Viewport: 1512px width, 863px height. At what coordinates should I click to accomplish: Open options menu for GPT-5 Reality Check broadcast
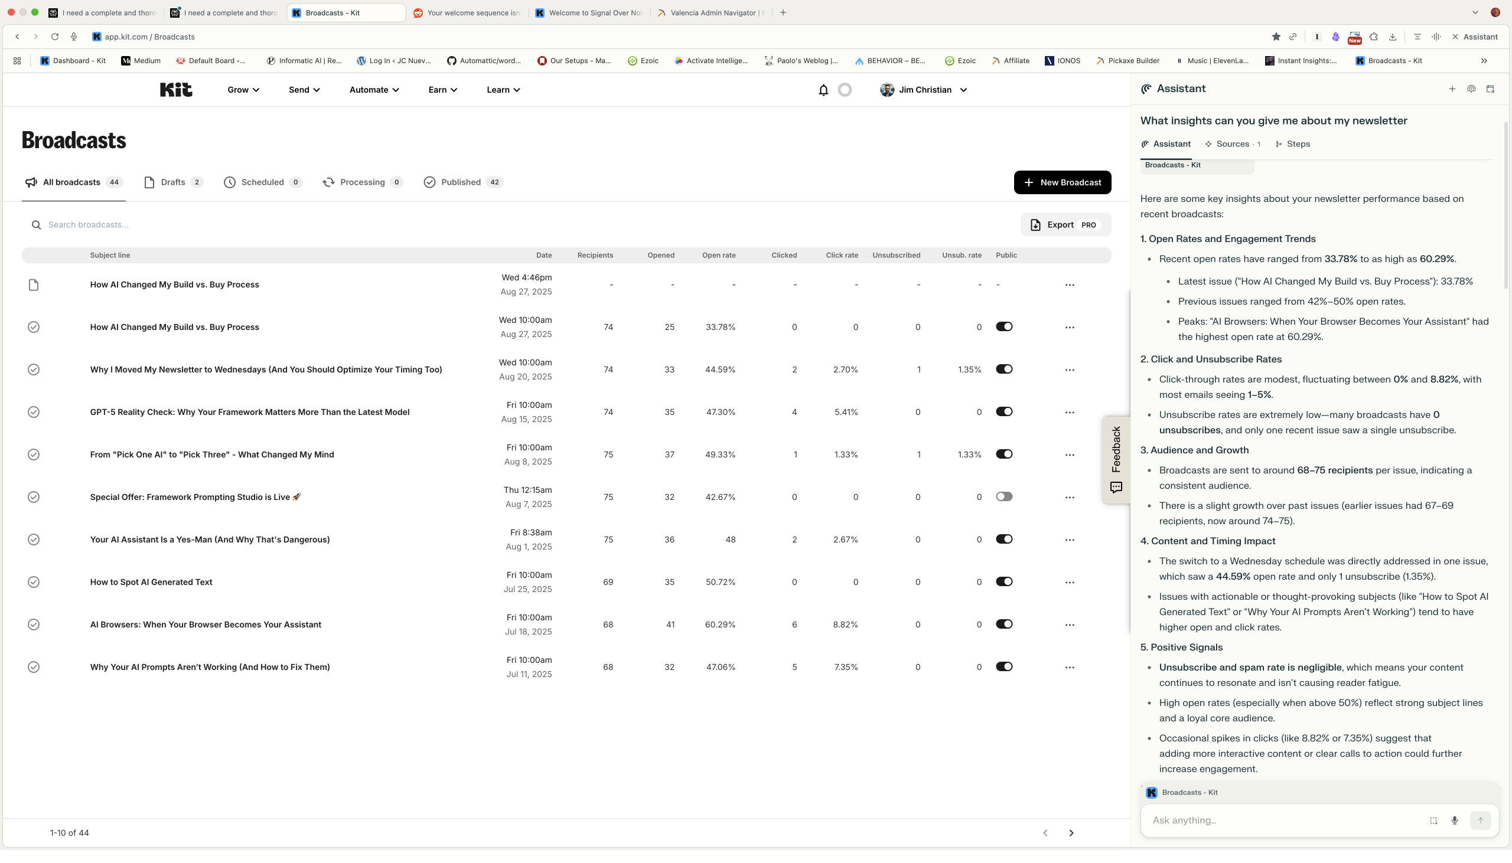point(1069,413)
